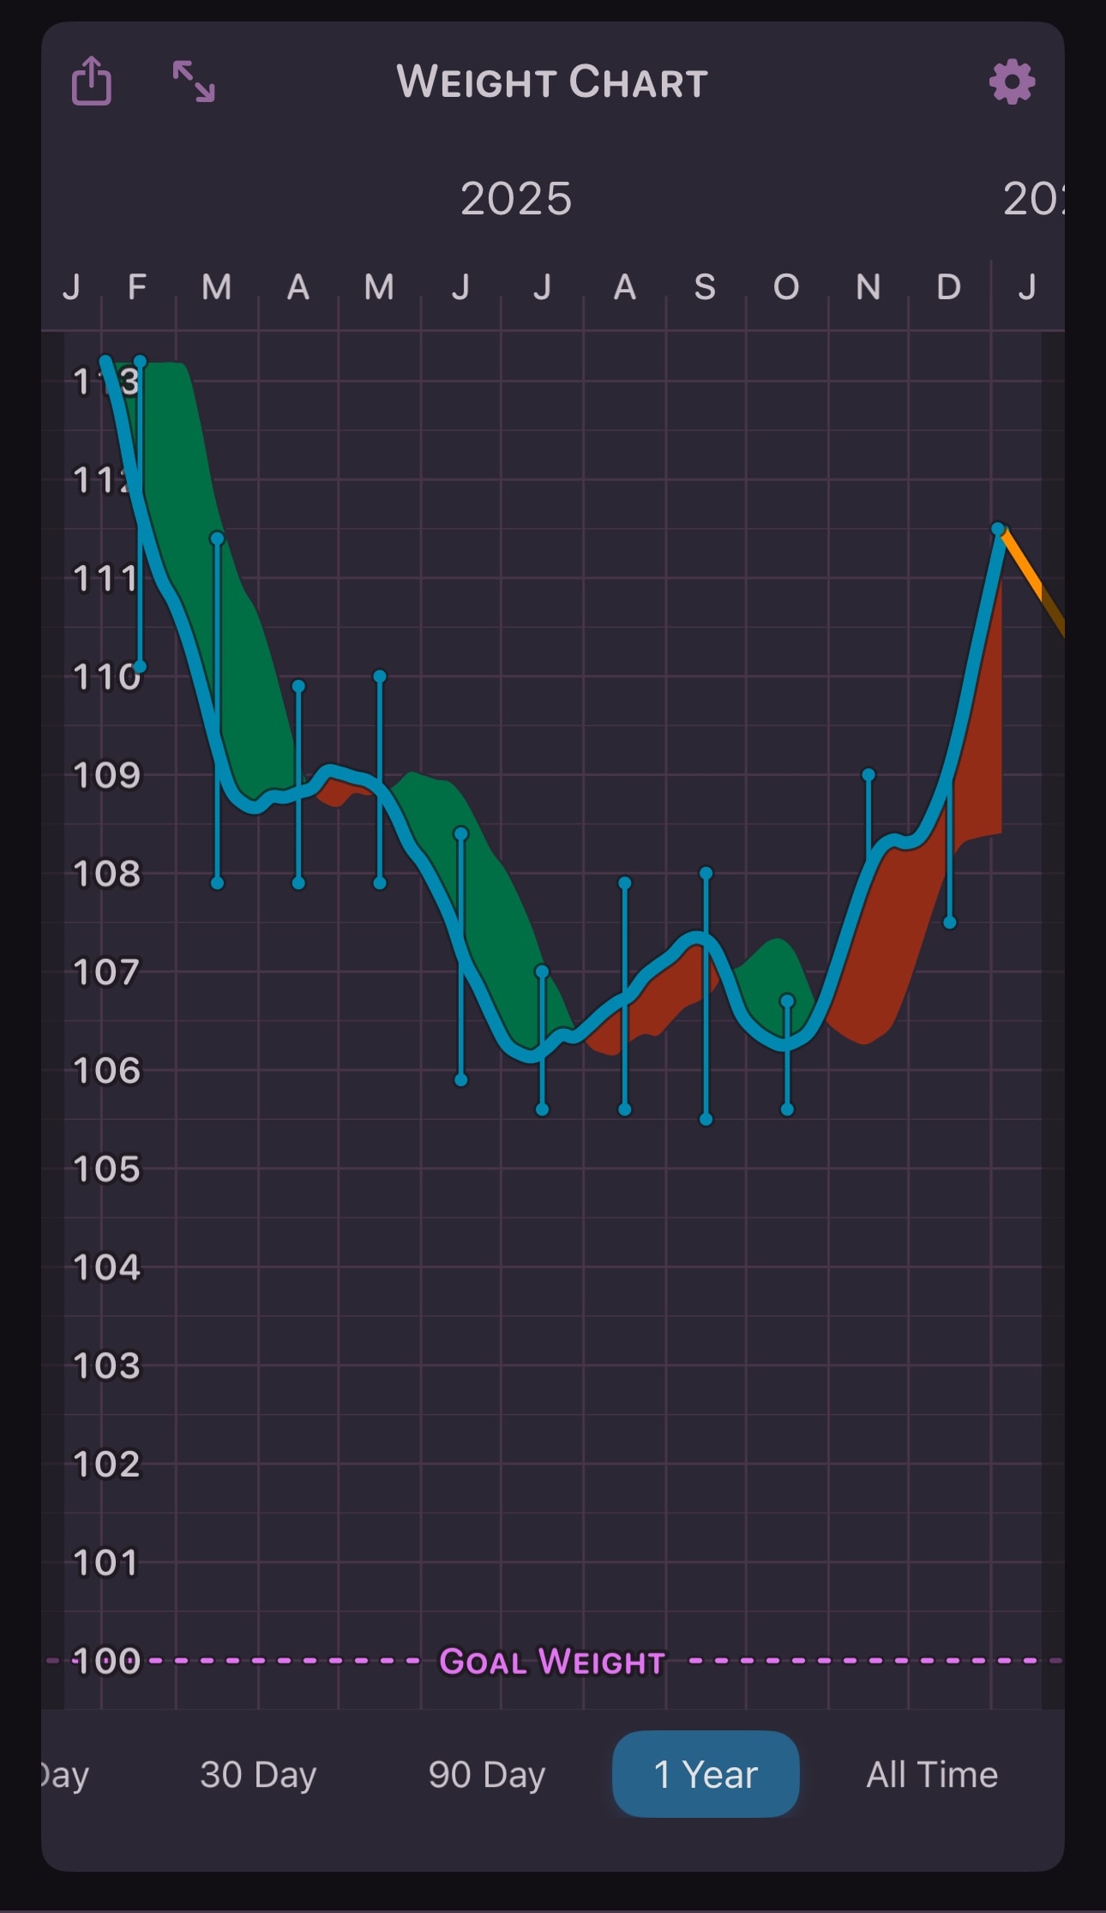Screen dimensions: 1106x1913
Task: Expand chart to fullscreen with arrows icon
Action: pos(194,81)
